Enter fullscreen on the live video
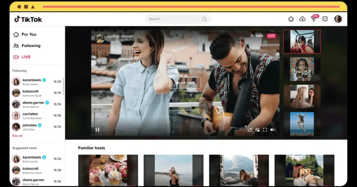 coord(265,129)
